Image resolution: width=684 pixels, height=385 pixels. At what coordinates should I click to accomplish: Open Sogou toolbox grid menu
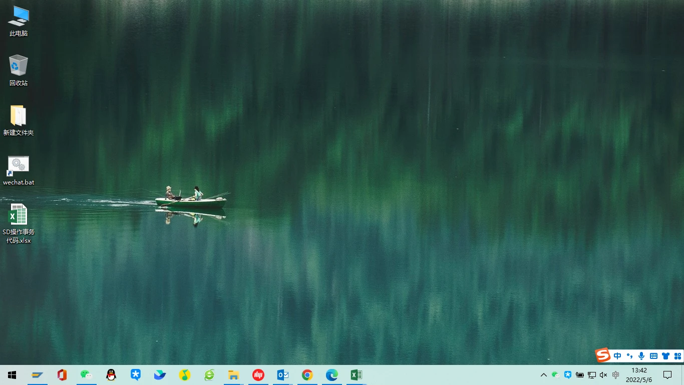(677, 356)
